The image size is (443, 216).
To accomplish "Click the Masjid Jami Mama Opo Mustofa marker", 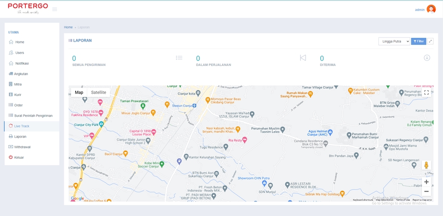I will 386,147.
